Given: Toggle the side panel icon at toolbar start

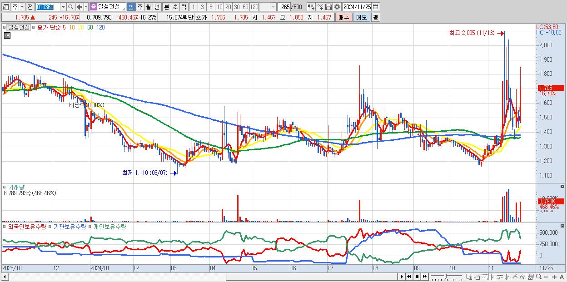Looking at the screenshot, I should [x=5, y=7].
